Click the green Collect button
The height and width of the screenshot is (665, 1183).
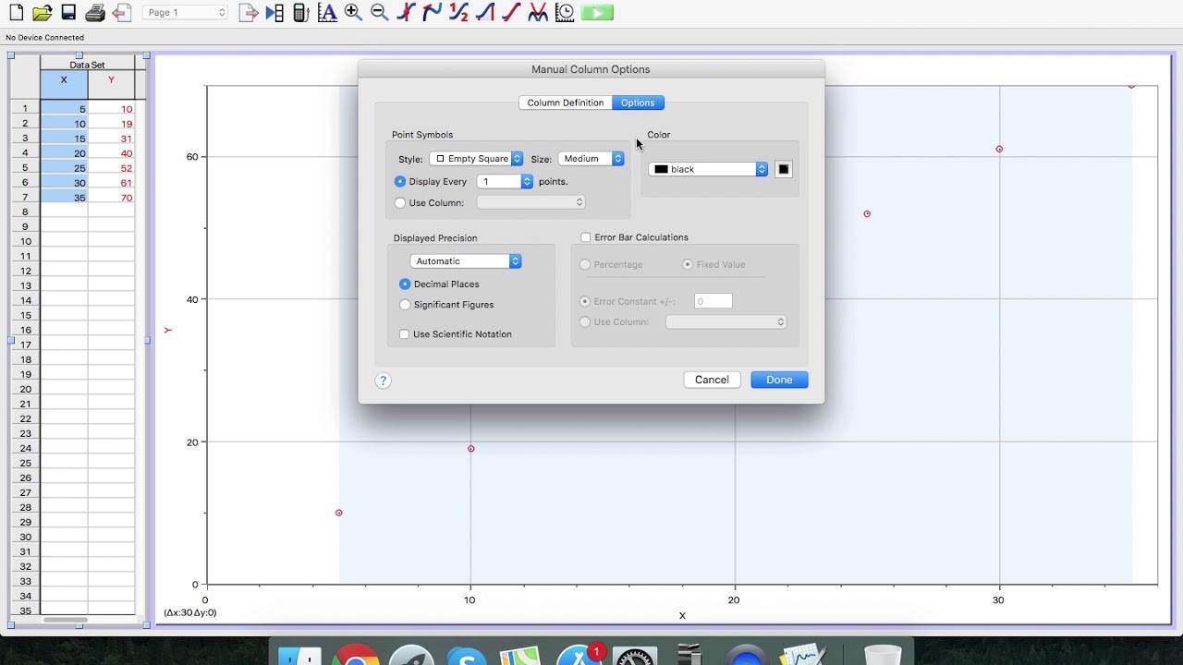coord(597,13)
